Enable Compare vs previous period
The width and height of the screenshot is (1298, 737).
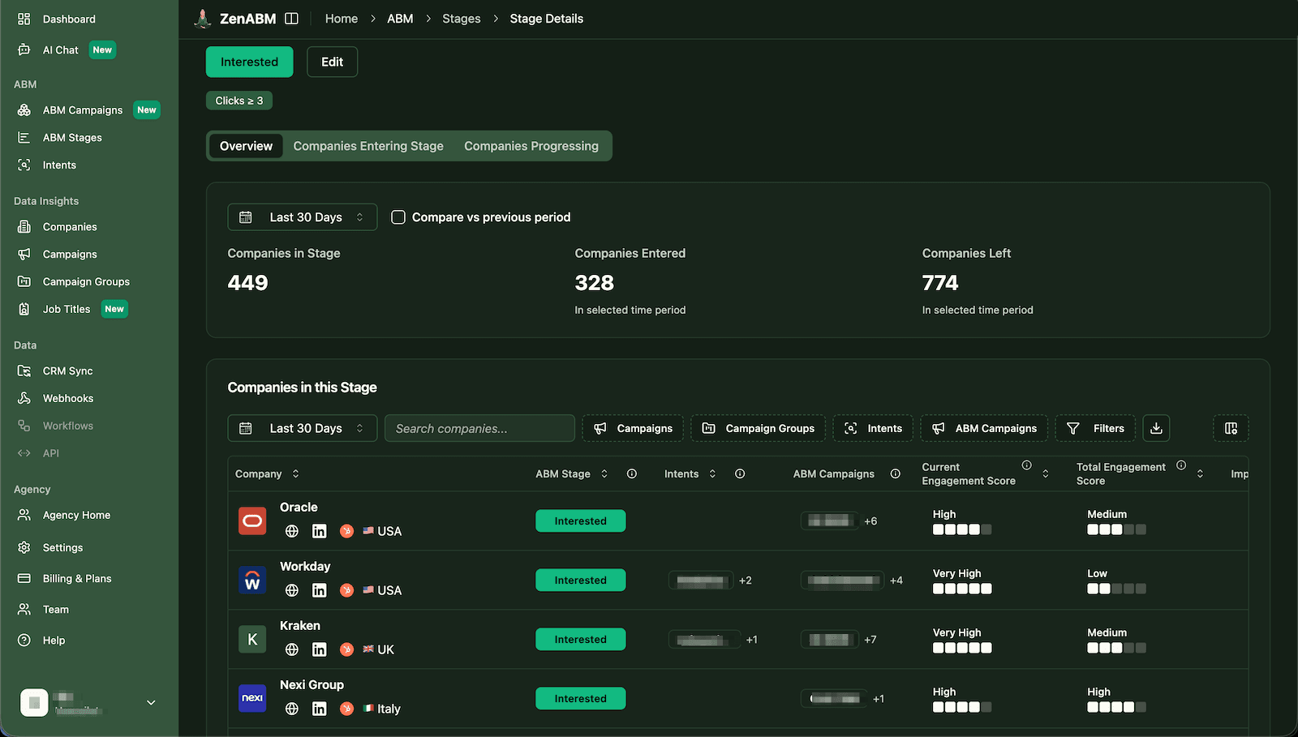(x=398, y=216)
